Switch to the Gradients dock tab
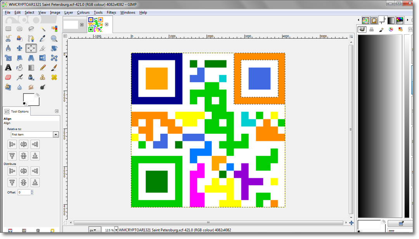419x239 pixels. click(x=391, y=20)
